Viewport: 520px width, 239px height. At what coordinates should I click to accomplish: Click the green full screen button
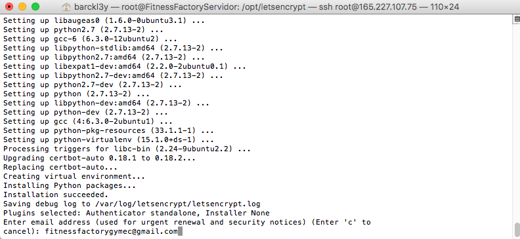pyautogui.click(x=35, y=7)
